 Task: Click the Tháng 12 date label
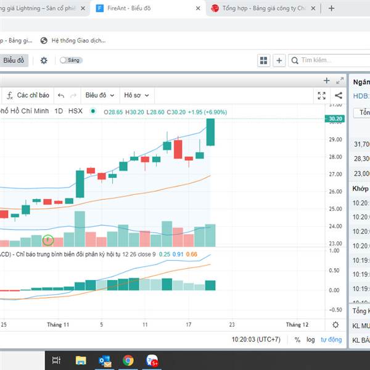[x=297, y=325]
